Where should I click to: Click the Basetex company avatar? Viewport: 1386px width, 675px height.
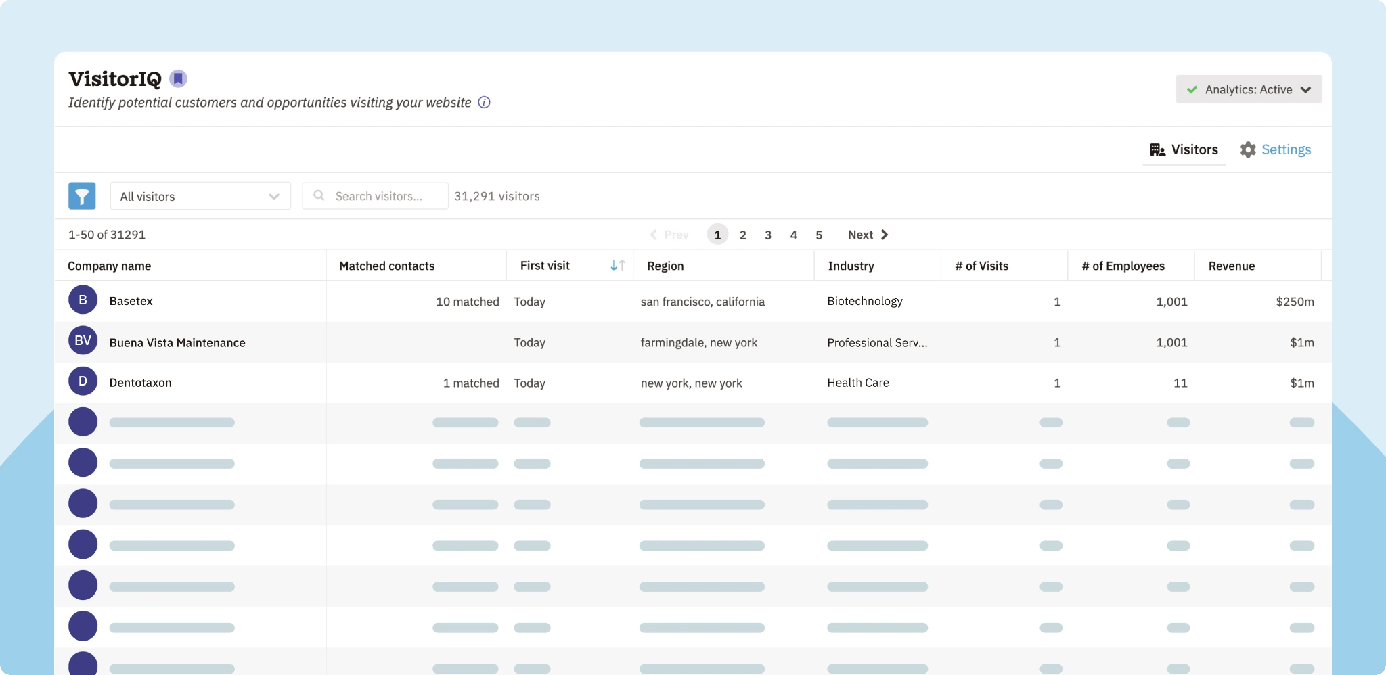(x=83, y=300)
